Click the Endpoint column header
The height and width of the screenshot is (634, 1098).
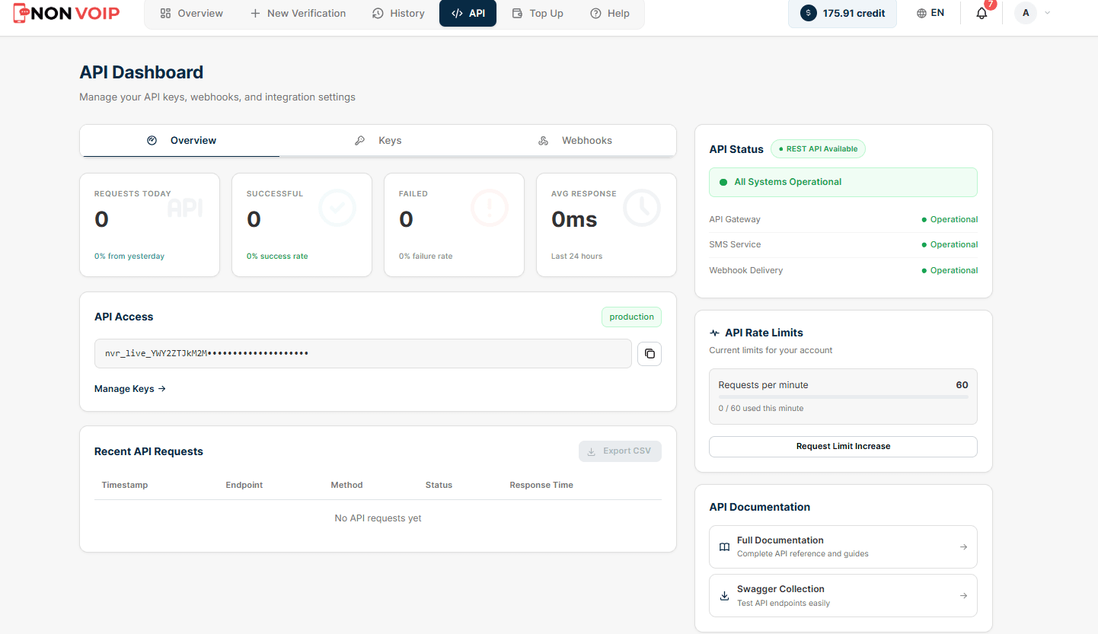(x=244, y=485)
